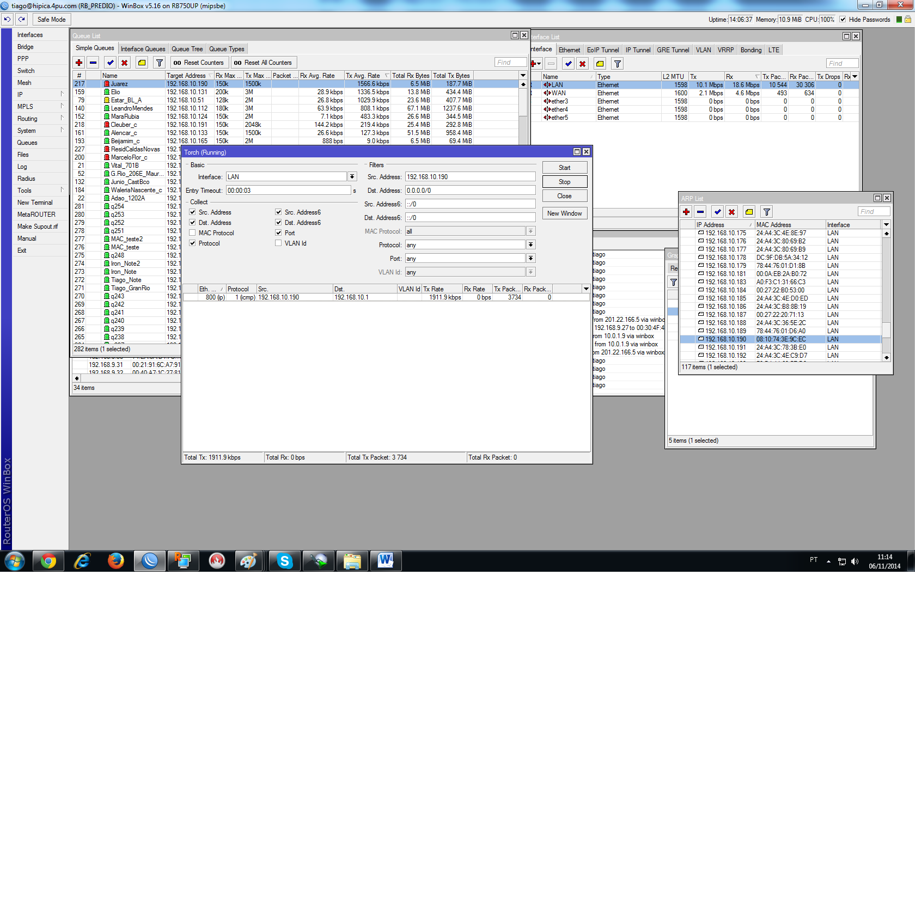The width and height of the screenshot is (915, 917).
Task: Open Torch Interface dropdown
Action: coord(352,177)
